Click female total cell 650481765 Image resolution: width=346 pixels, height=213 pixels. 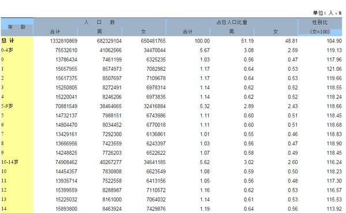pyautogui.click(x=153, y=41)
